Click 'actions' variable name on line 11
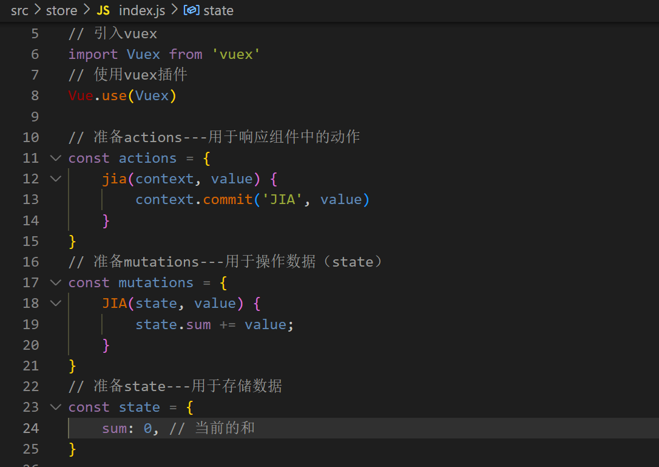This screenshot has height=467, width=659. tap(147, 158)
